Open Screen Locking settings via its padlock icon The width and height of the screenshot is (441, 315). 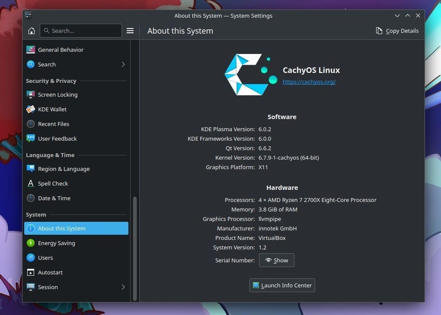tap(31, 94)
